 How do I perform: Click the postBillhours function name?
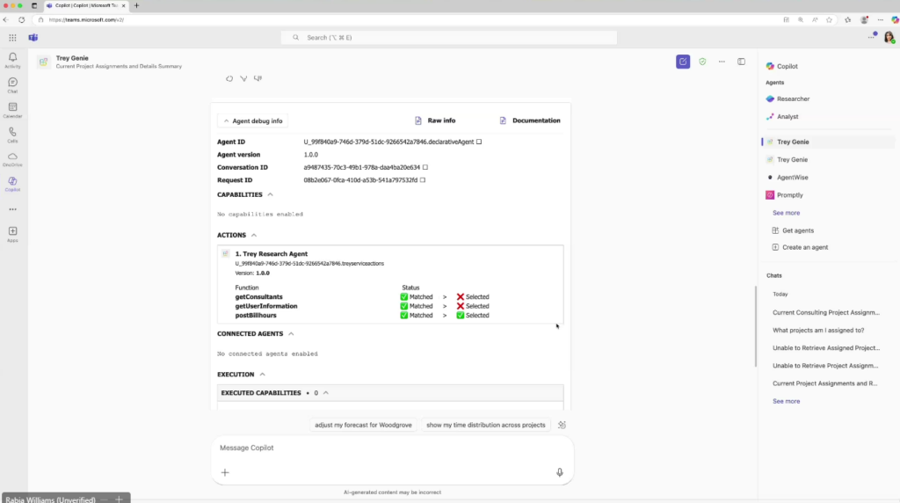click(256, 315)
